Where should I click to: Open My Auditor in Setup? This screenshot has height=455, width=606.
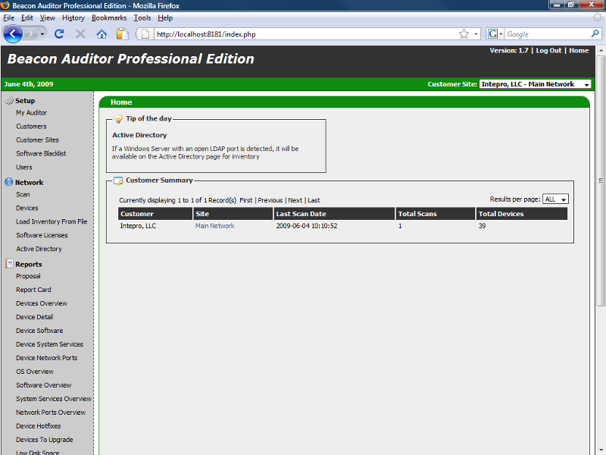[x=31, y=112]
